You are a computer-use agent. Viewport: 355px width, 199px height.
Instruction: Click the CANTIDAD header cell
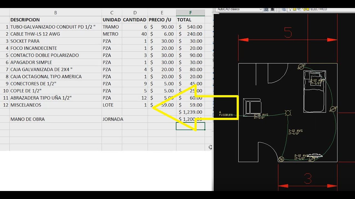pyautogui.click(x=135, y=20)
